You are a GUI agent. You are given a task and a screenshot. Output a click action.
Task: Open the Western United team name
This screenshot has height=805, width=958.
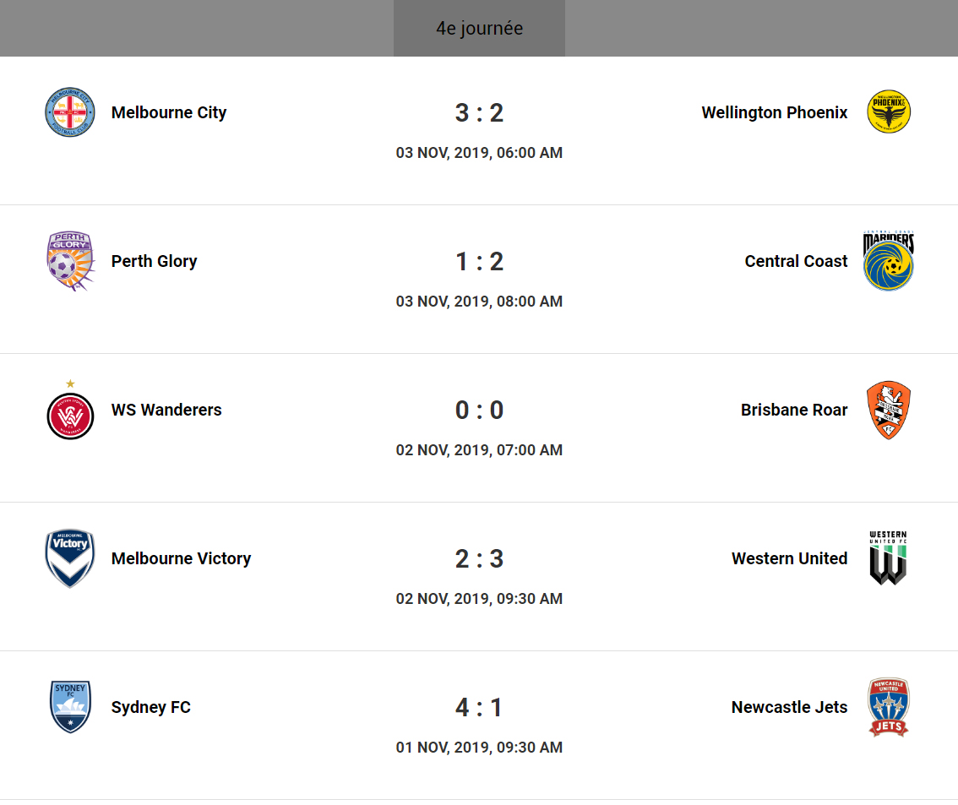coord(789,558)
